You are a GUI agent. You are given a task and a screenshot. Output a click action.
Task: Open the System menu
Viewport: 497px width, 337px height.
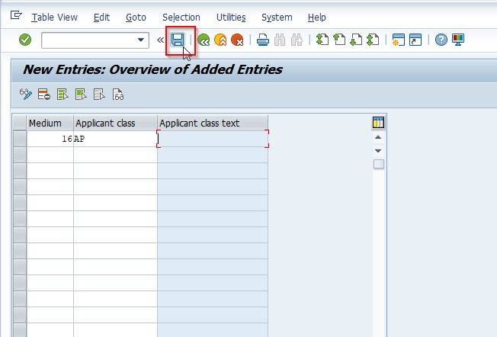click(277, 17)
